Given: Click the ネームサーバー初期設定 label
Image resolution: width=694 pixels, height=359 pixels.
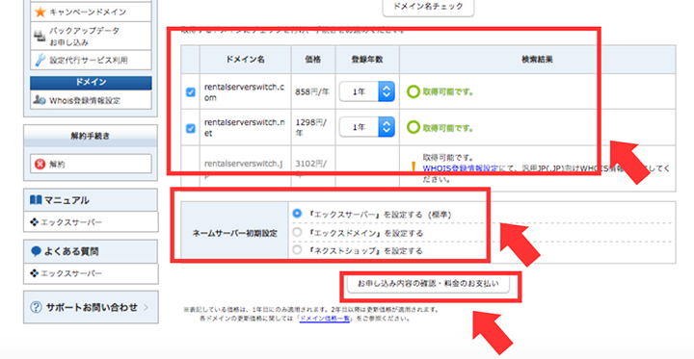Looking at the screenshot, I should pyautogui.click(x=234, y=233).
